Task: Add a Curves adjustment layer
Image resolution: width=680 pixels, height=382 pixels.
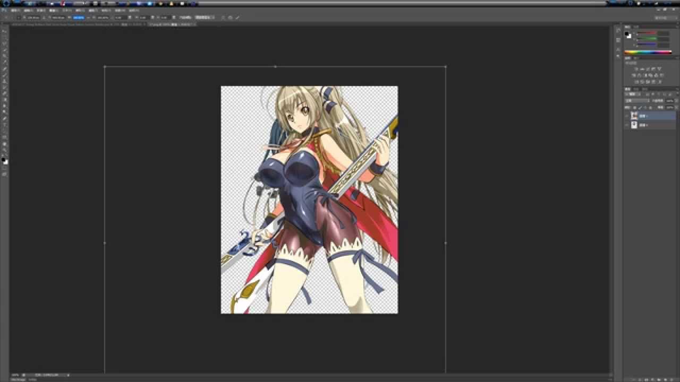Action: pos(648,69)
